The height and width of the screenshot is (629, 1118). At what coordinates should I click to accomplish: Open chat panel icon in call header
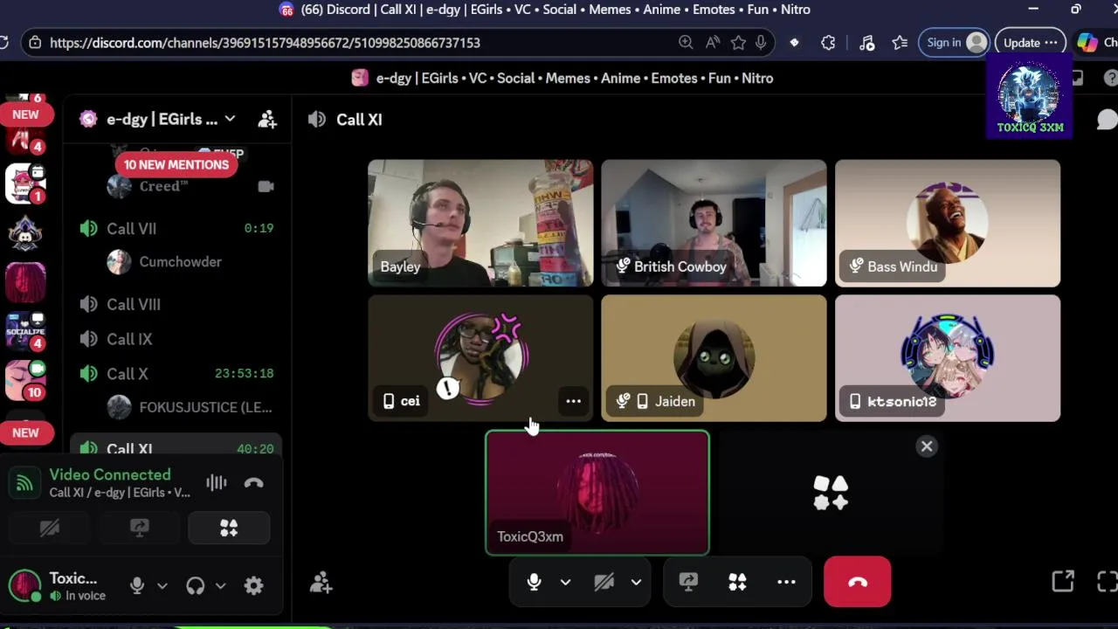(x=1107, y=120)
